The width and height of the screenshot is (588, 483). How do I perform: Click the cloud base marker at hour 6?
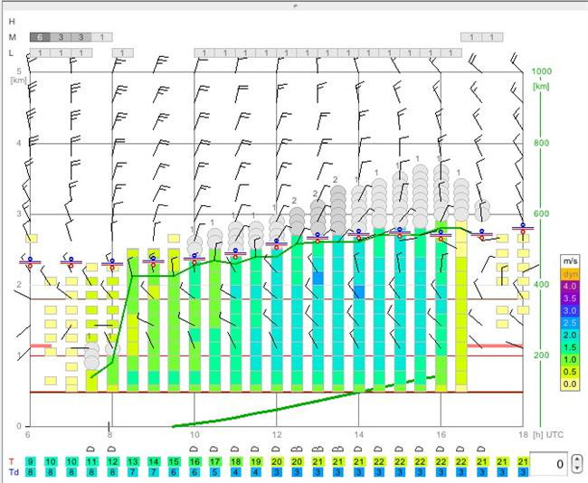pyautogui.click(x=30, y=262)
